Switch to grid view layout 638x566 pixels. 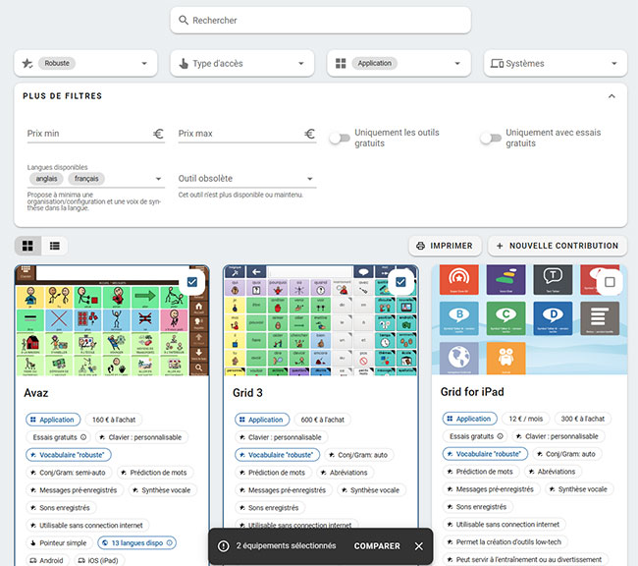[28, 245]
